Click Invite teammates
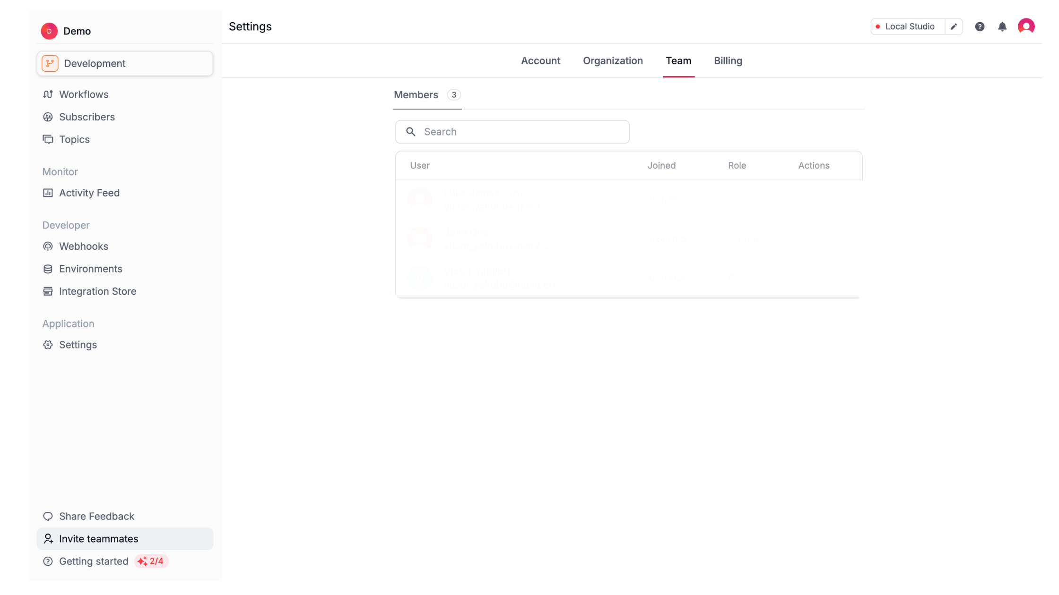The width and height of the screenshot is (1059, 595). pyautogui.click(x=98, y=538)
